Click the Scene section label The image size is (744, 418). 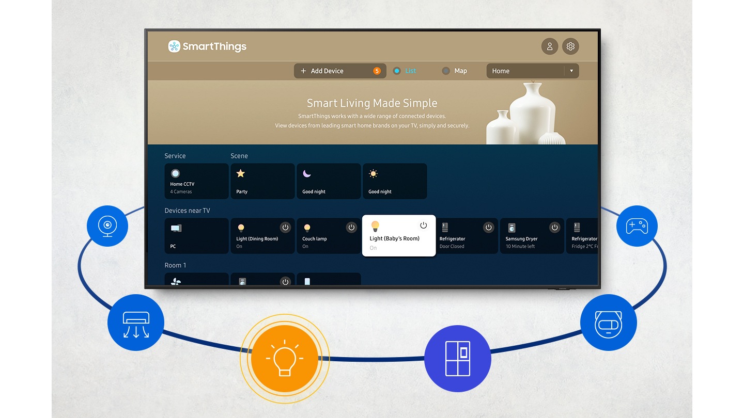(239, 156)
